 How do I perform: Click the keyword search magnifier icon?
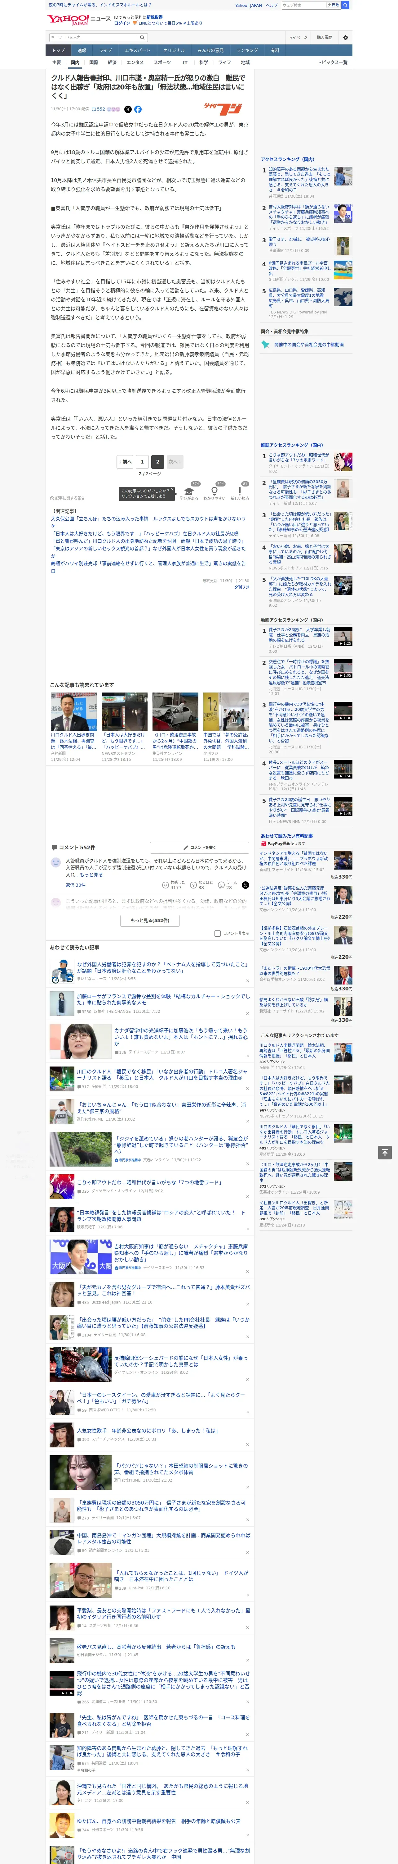[x=142, y=37]
